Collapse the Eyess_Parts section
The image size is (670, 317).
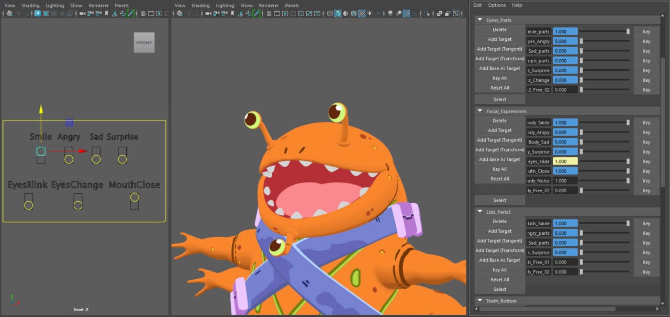click(x=479, y=20)
